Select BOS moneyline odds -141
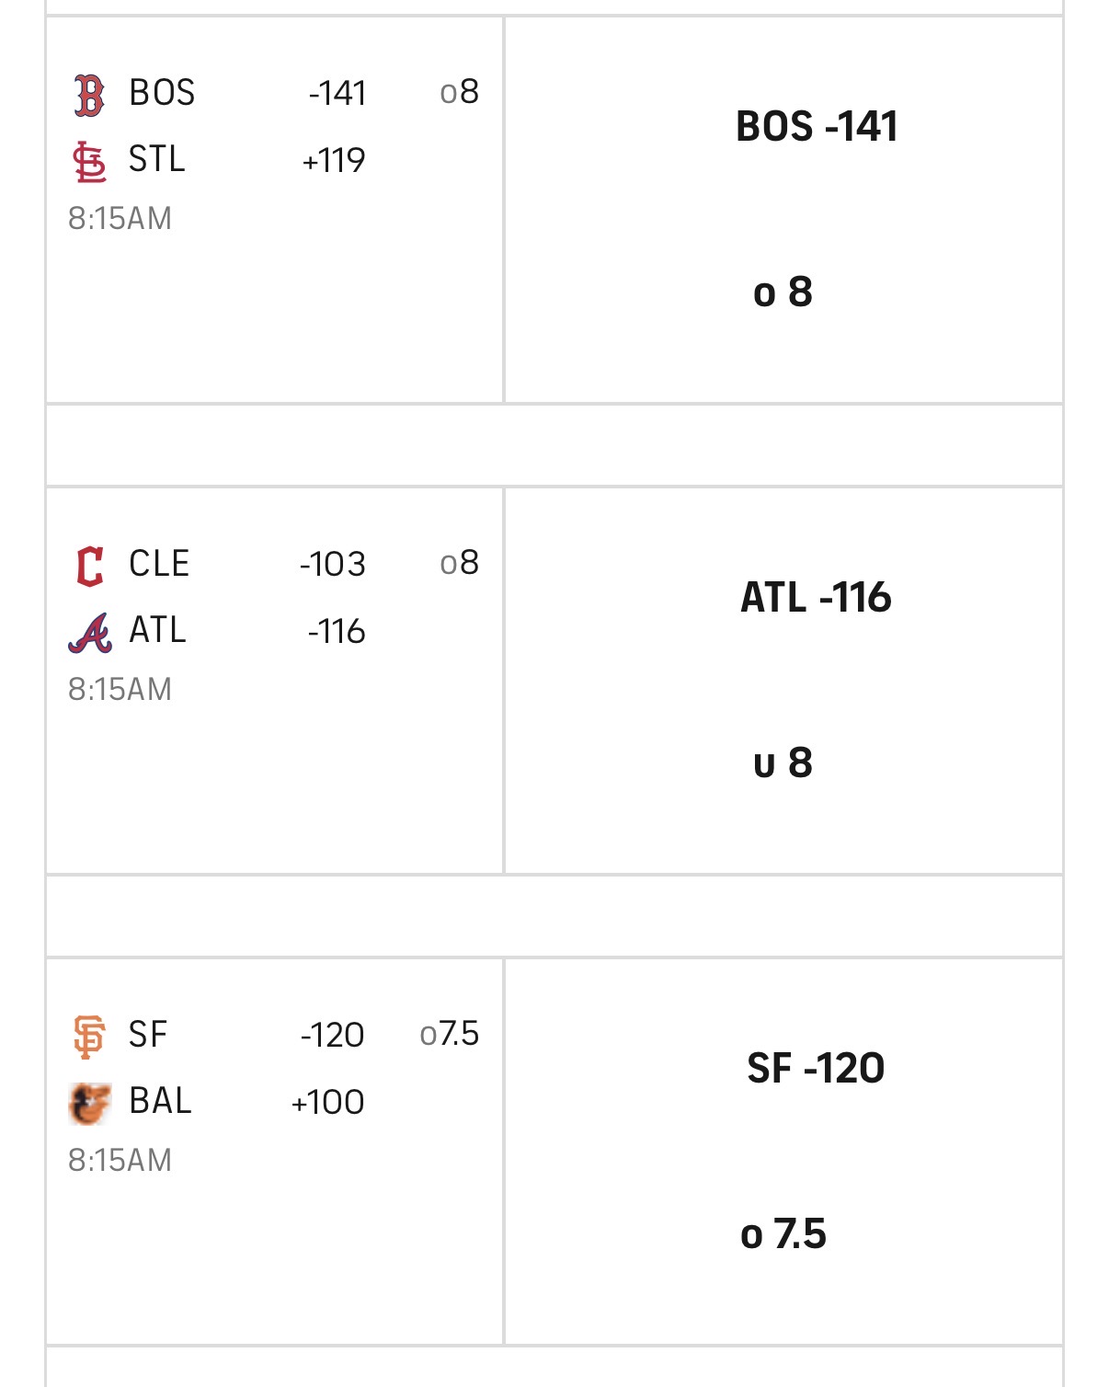 [337, 93]
